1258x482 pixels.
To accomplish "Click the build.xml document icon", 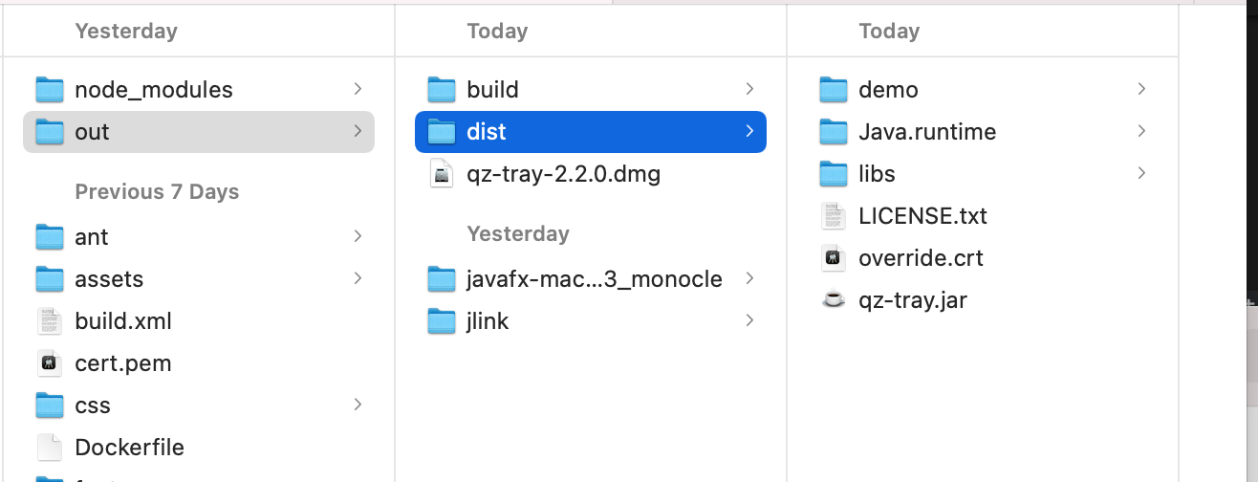I will (49, 321).
